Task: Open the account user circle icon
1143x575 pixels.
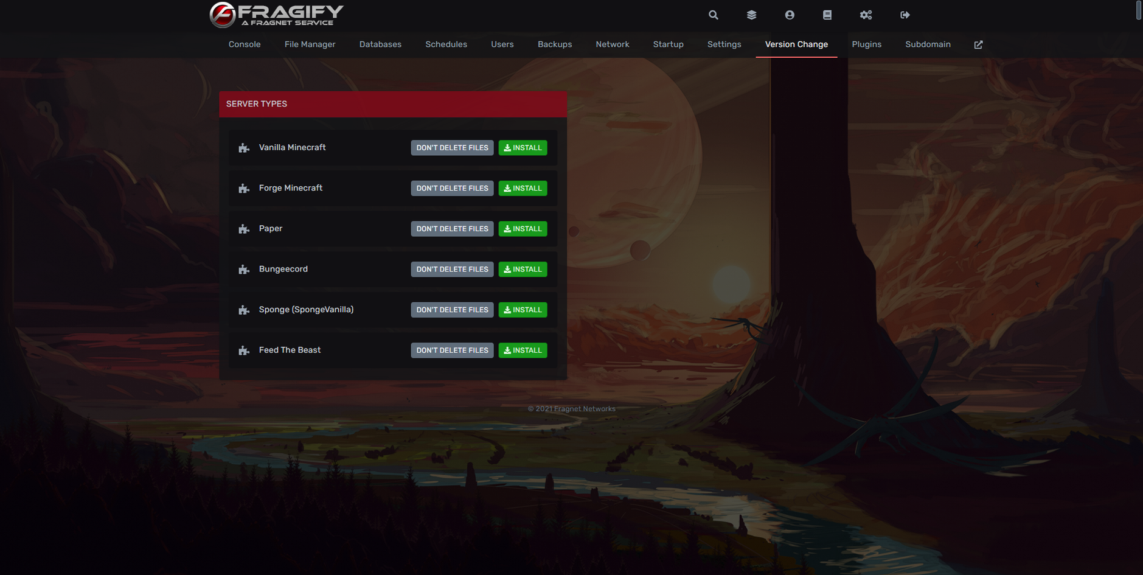Action: coord(790,15)
